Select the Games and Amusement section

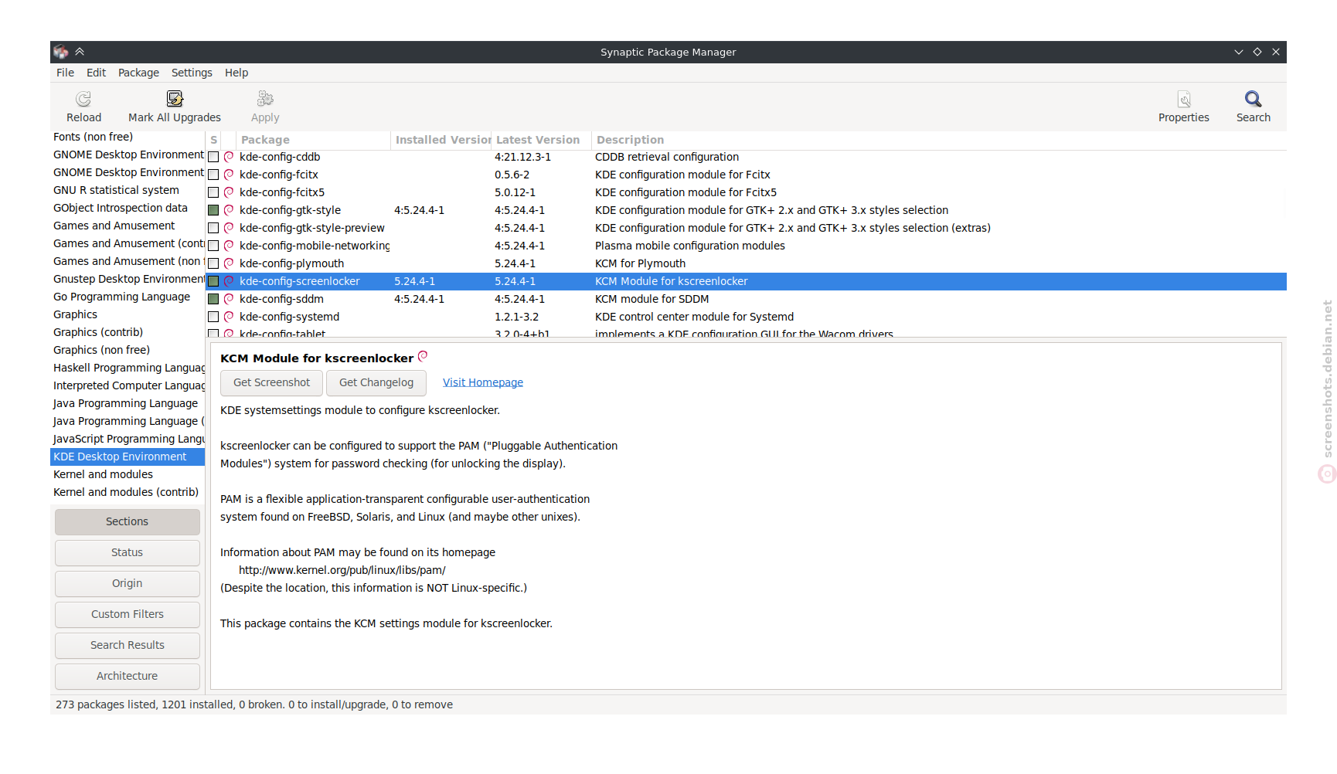(128, 226)
